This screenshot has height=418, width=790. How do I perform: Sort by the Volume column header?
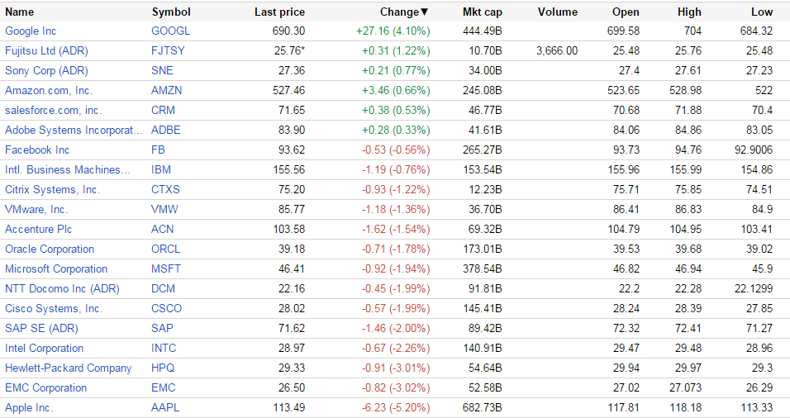[557, 12]
